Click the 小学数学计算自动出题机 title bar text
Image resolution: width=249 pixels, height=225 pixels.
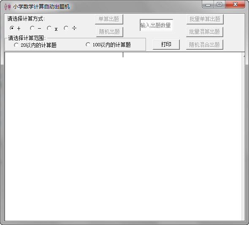(x=41, y=7)
